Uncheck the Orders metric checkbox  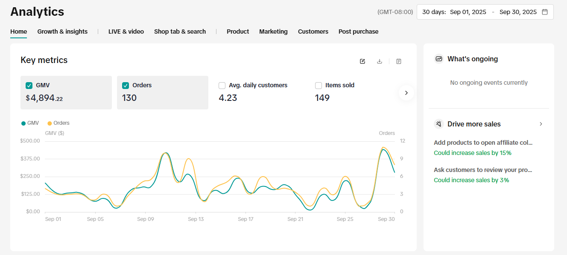pos(125,85)
